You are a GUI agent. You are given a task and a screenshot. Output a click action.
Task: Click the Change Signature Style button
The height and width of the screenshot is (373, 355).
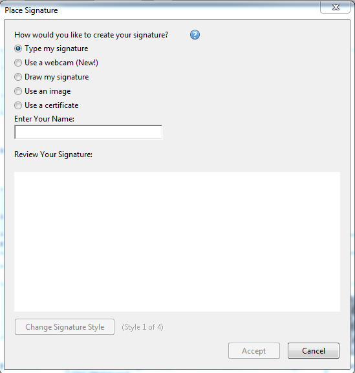pyautogui.click(x=65, y=327)
